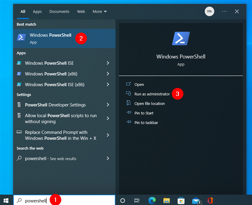Click the user account avatar

click(209, 11)
